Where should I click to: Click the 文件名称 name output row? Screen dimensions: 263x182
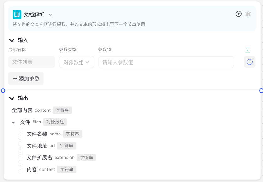point(54,134)
